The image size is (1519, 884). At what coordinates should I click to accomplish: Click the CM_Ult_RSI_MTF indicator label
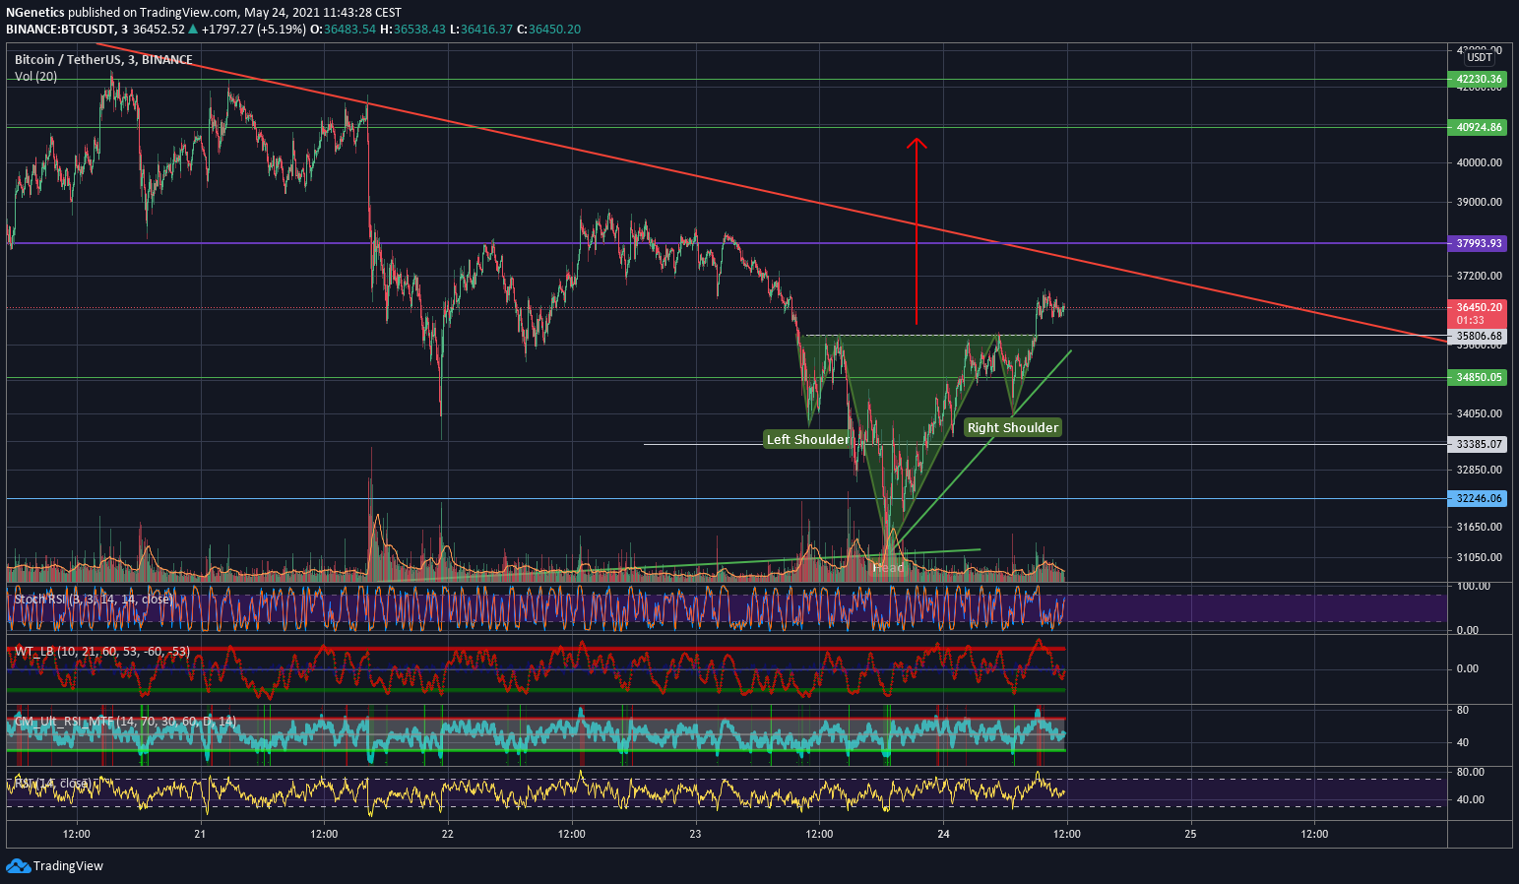[125, 722]
